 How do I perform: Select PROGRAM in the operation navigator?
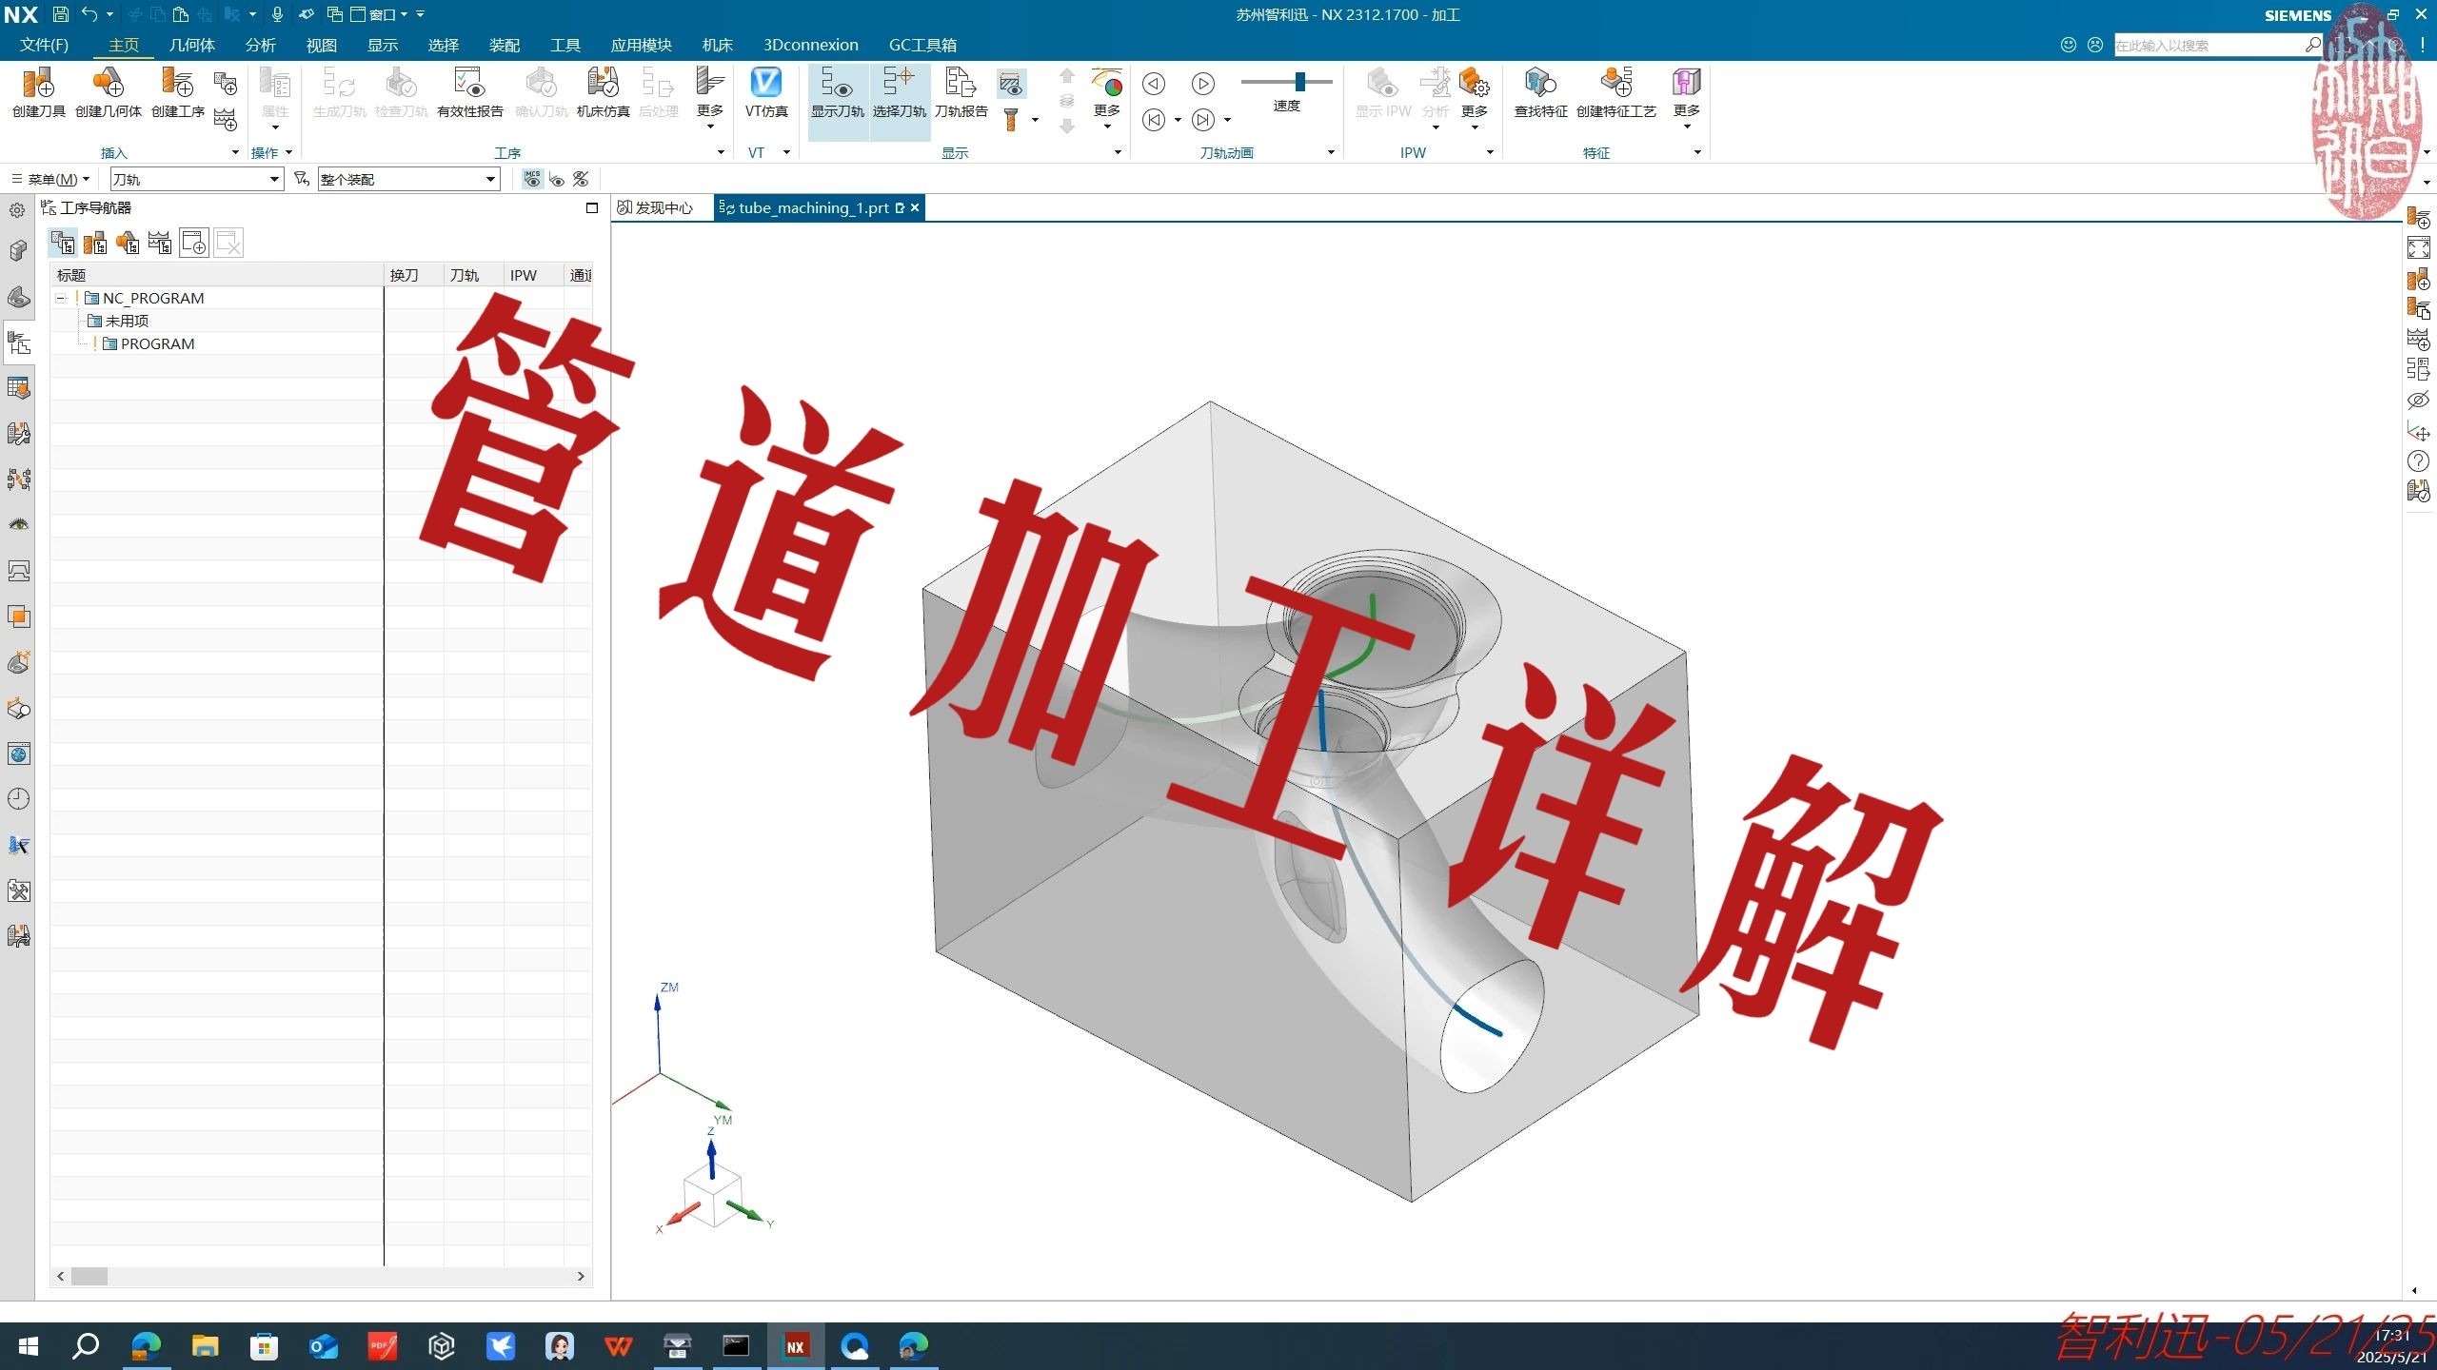[x=160, y=343]
